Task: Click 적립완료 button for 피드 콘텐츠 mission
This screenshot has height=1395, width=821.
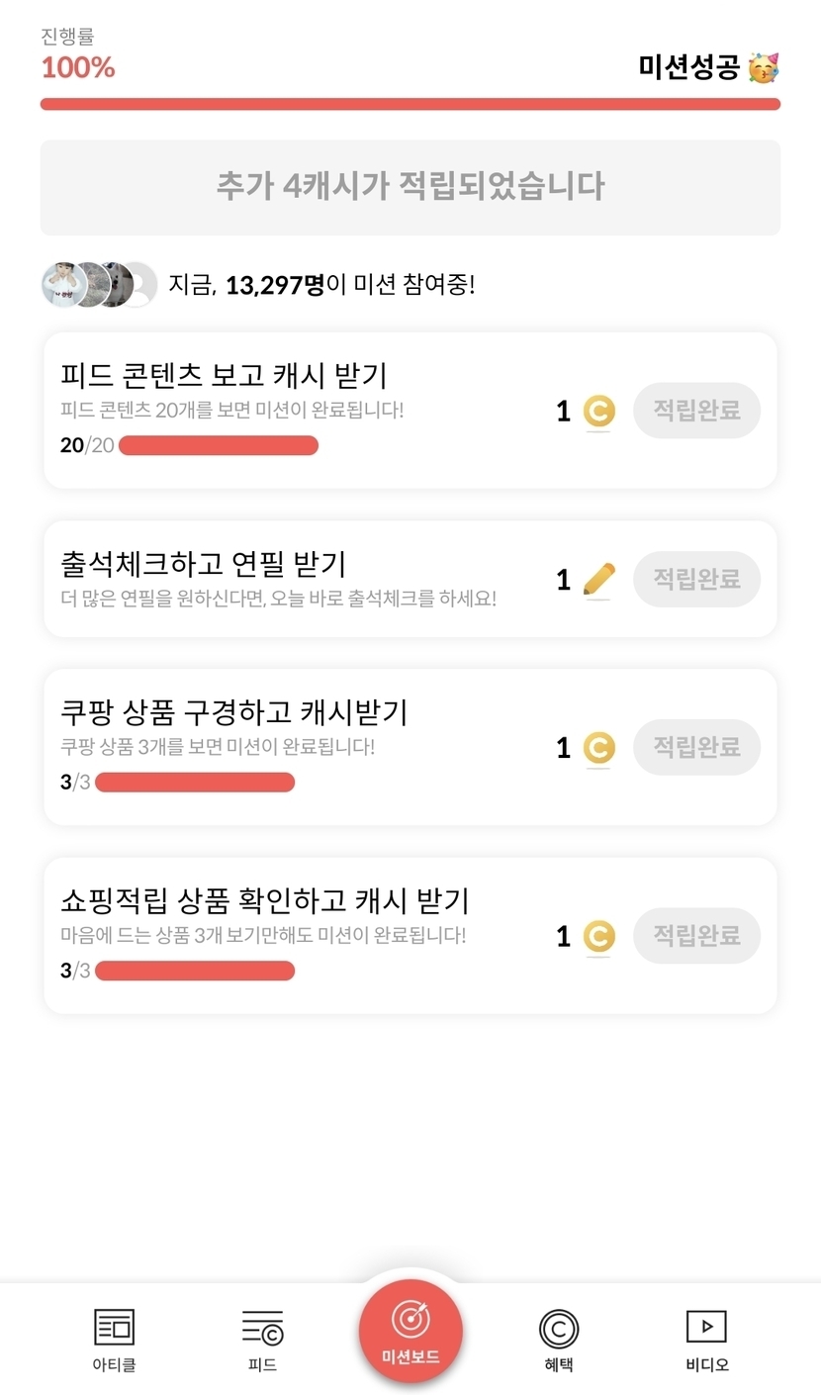Action: 696,411
